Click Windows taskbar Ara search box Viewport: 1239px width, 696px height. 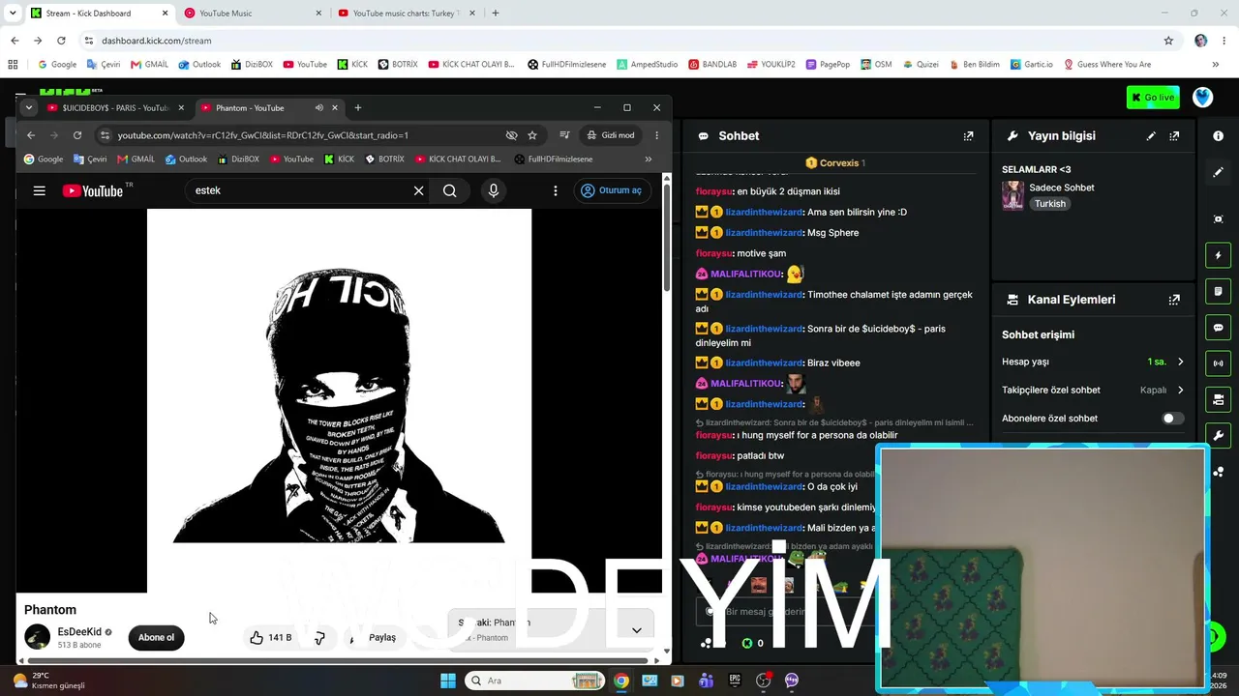tap(536, 681)
